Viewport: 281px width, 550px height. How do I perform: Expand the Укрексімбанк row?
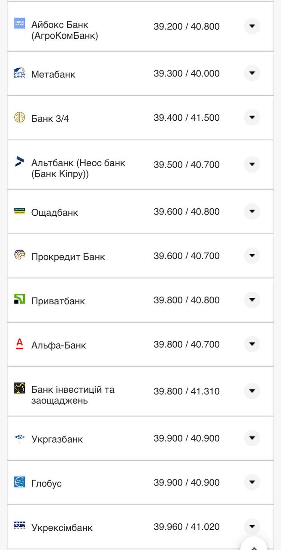[x=252, y=526]
